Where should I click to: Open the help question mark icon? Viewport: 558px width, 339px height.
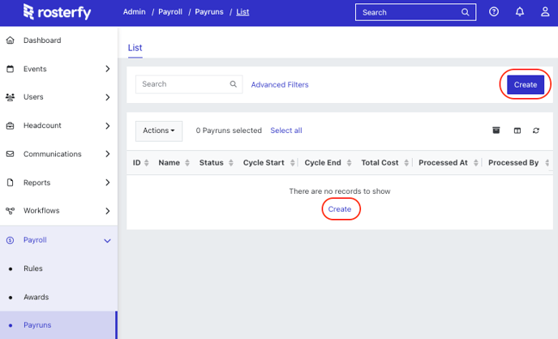click(494, 11)
